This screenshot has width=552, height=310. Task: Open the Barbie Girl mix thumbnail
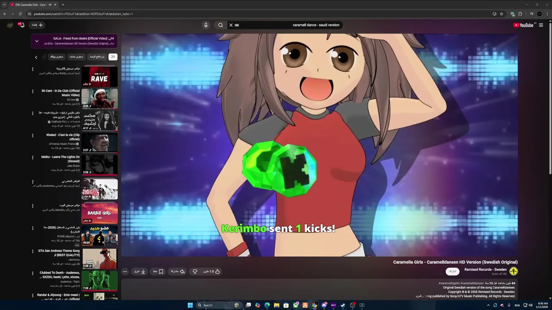[100, 213]
